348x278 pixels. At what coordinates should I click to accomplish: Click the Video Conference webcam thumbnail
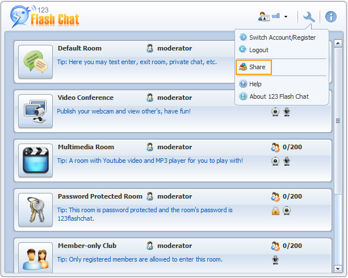point(36,111)
